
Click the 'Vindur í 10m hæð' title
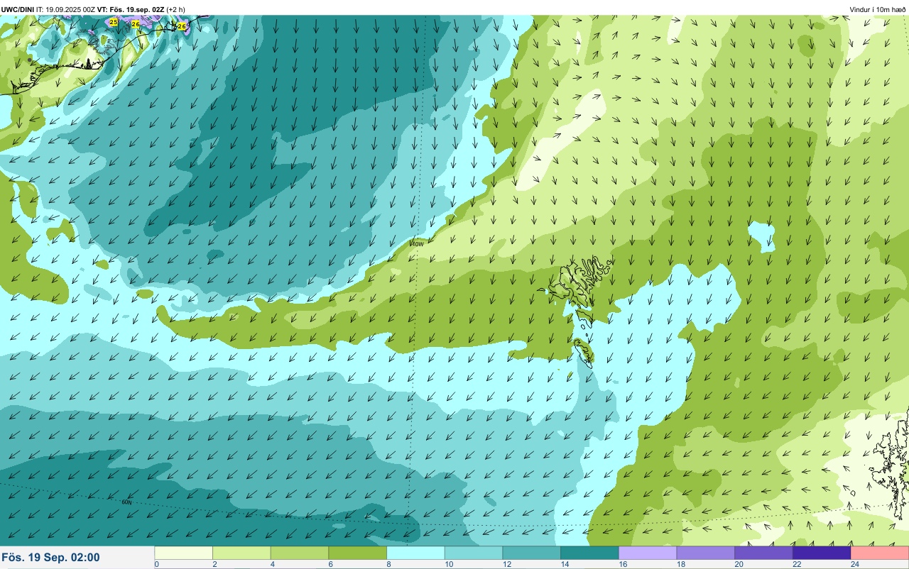tap(877, 10)
